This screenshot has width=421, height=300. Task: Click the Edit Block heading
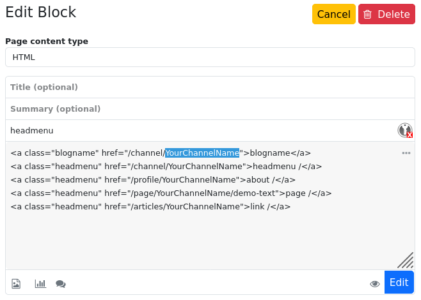(41, 12)
